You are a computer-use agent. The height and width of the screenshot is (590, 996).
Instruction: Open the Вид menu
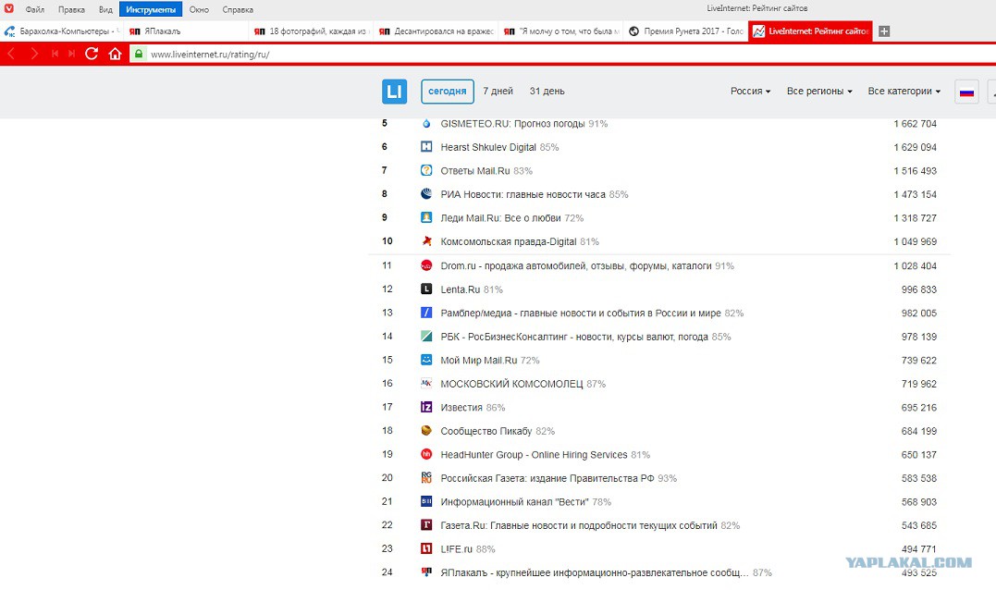[x=105, y=9]
